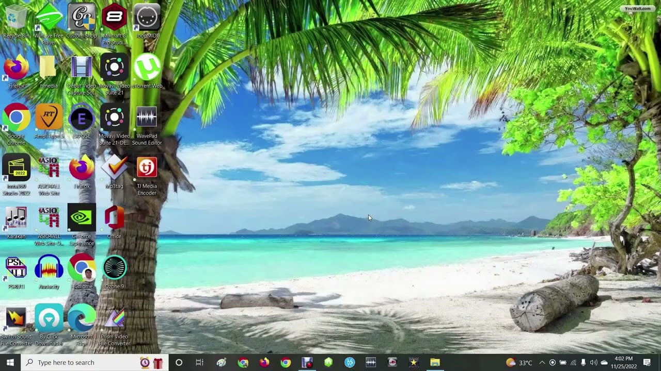Open Switch Sound File Converter icon
Image resolution: width=661 pixels, height=371 pixels.
16,326
